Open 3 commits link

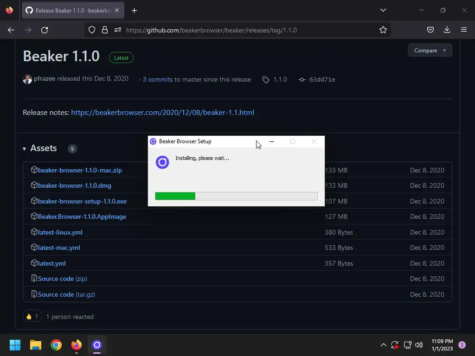[158, 80]
